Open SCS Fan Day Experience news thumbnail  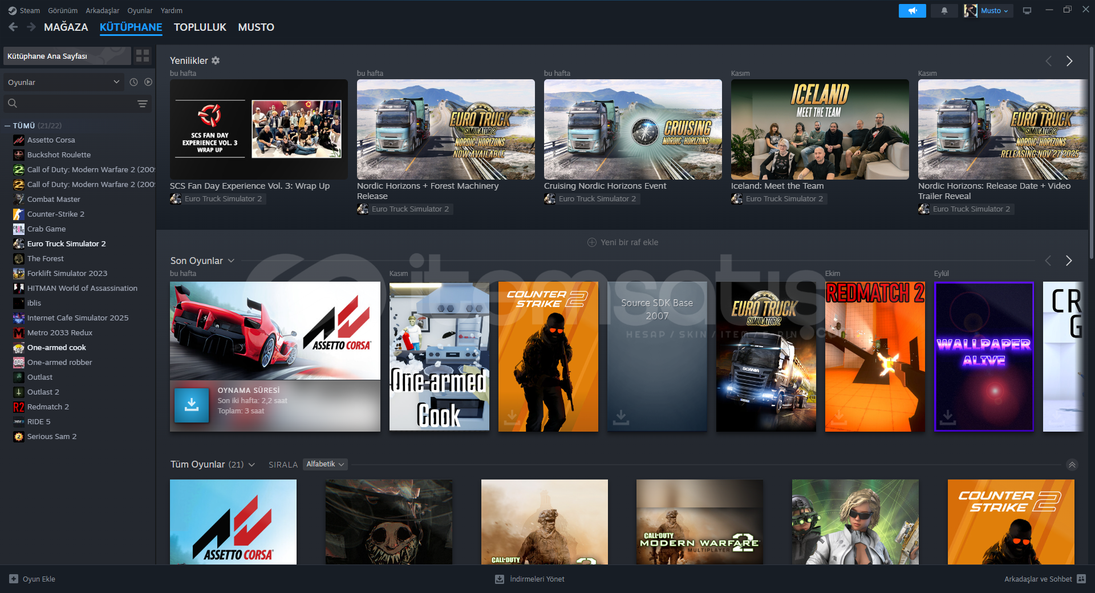(259, 129)
